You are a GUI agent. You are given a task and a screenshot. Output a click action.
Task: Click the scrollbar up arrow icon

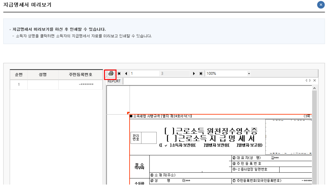pos(314,88)
